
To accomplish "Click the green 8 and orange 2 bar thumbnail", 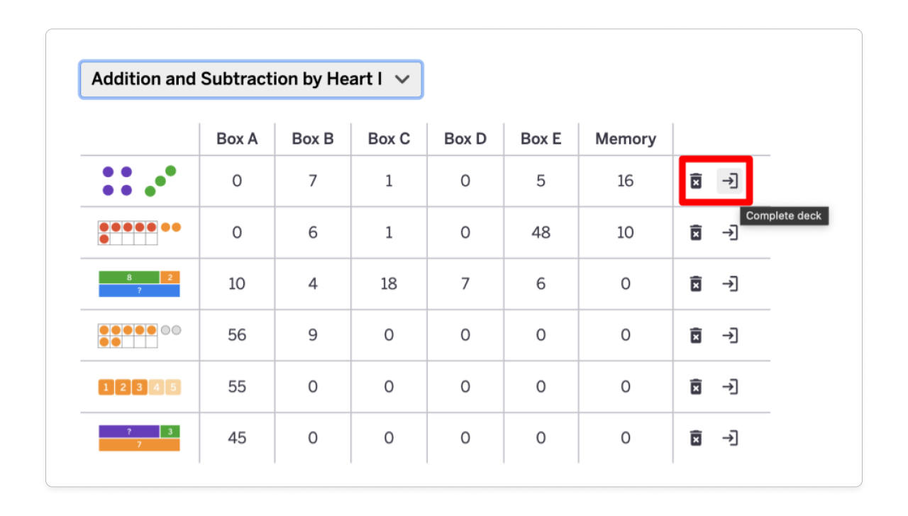I will [138, 284].
